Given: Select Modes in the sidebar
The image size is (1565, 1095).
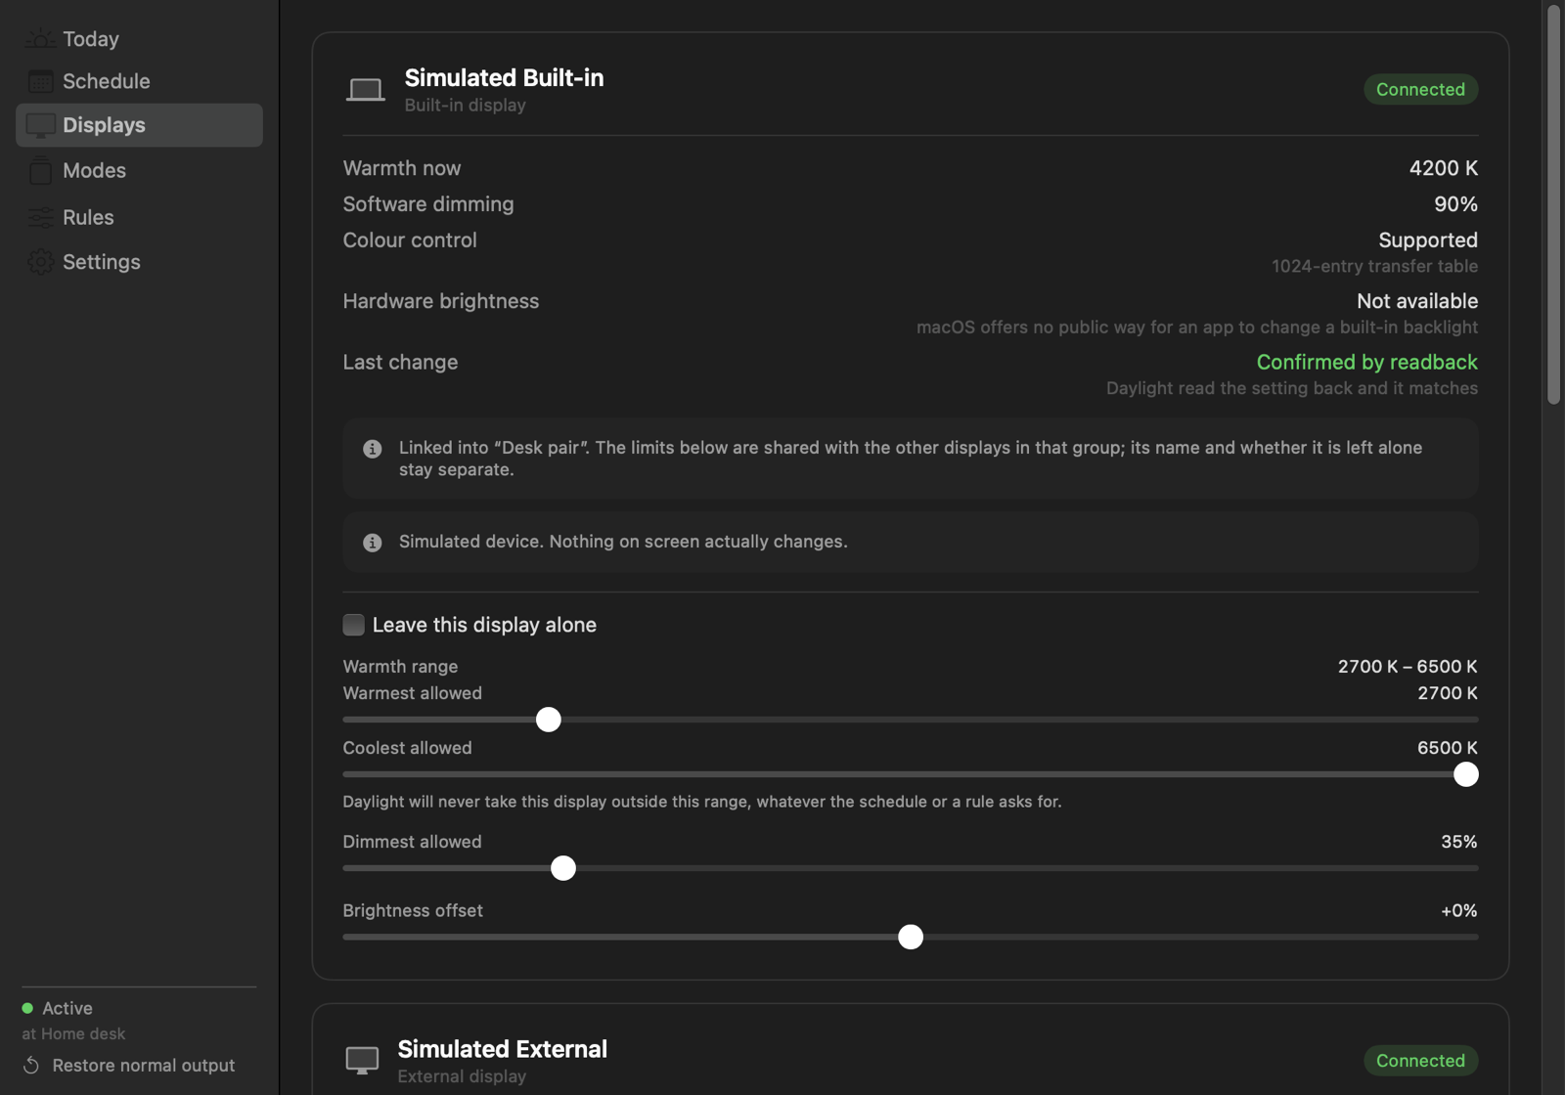Looking at the screenshot, I should 94,170.
